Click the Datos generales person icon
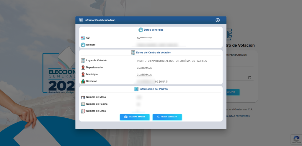The width and height of the screenshot is (302, 146). (x=141, y=30)
